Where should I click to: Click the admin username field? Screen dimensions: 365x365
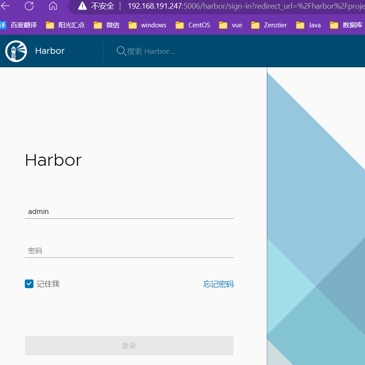pos(129,212)
